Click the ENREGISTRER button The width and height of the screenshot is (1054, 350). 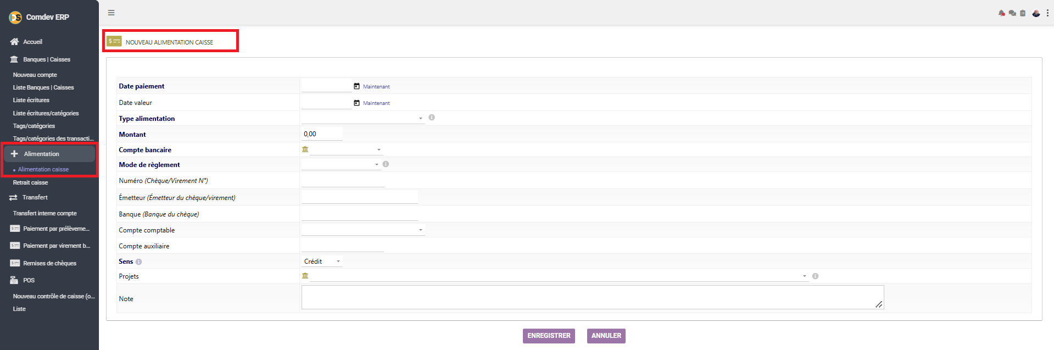(549, 336)
